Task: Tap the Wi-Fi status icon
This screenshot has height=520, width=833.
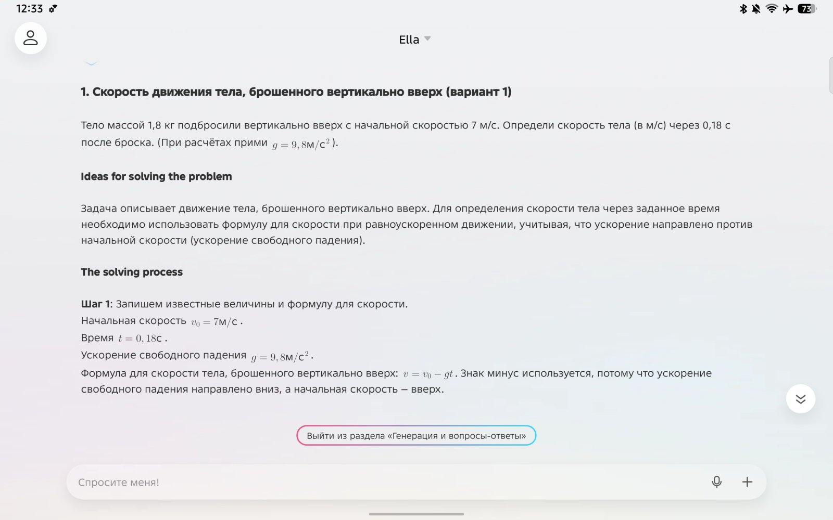Action: coord(772,9)
